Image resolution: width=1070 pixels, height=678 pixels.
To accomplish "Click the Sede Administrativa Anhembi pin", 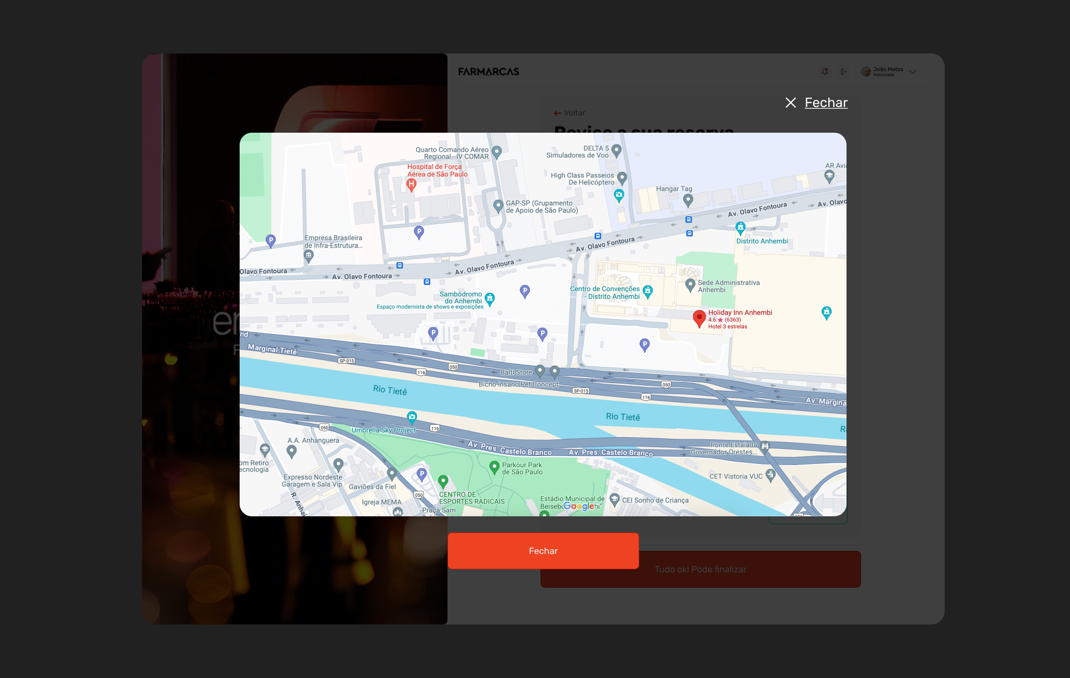I will coord(690,284).
